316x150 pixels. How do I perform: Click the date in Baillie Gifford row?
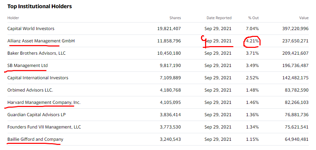tap(218, 139)
